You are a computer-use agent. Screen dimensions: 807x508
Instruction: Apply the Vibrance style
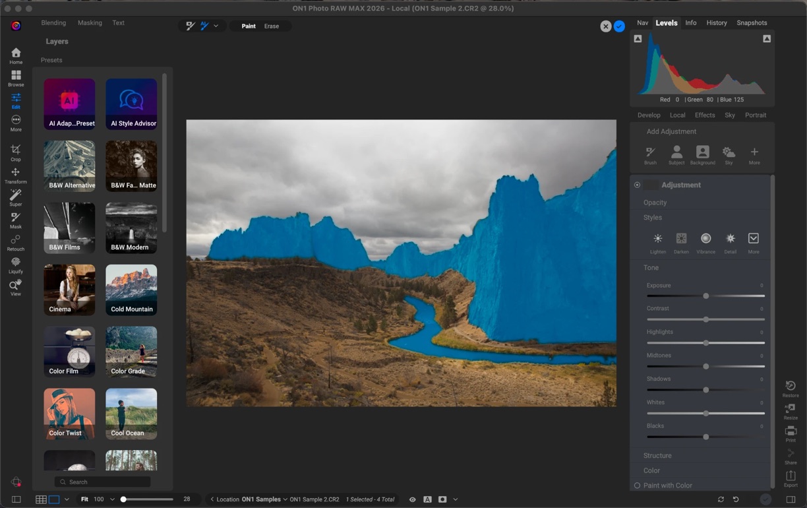click(705, 242)
